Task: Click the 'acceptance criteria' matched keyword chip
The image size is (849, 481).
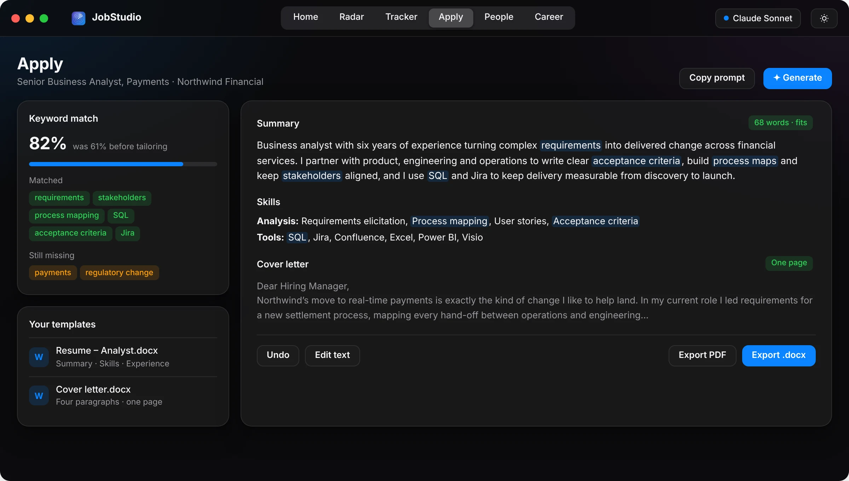Action: [70, 233]
